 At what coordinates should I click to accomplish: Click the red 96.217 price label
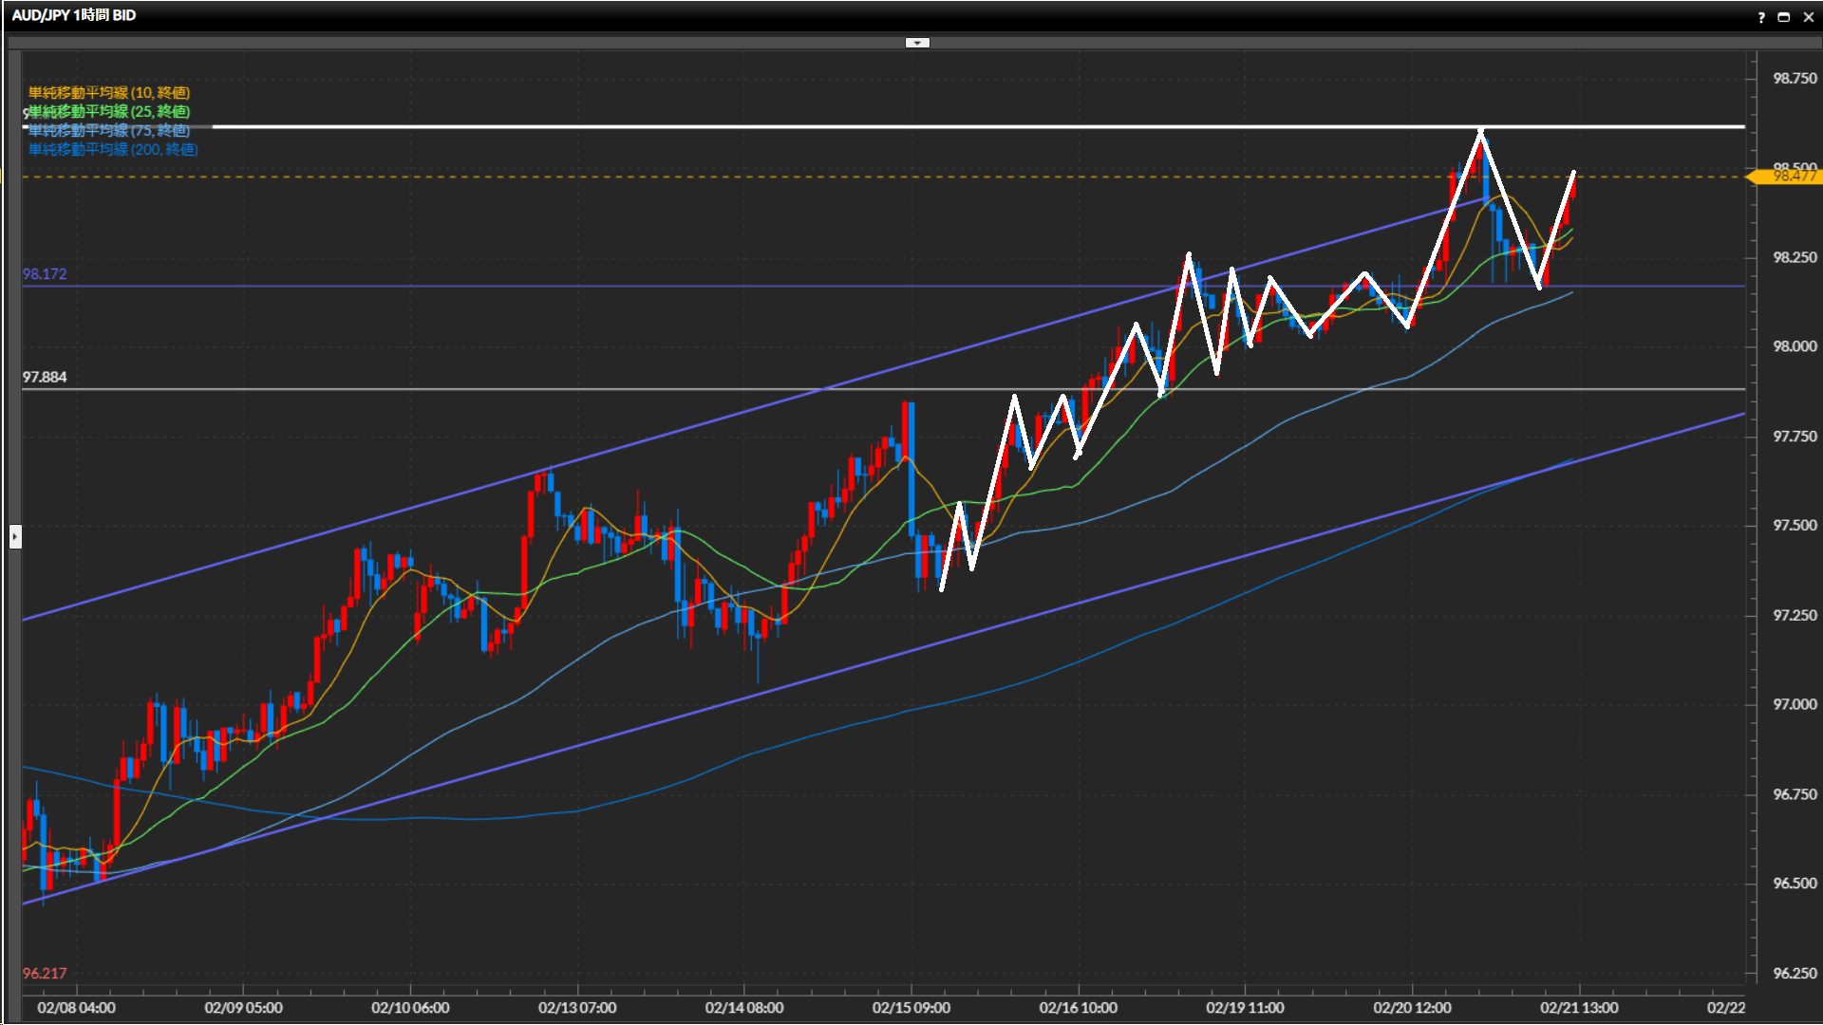(x=45, y=973)
